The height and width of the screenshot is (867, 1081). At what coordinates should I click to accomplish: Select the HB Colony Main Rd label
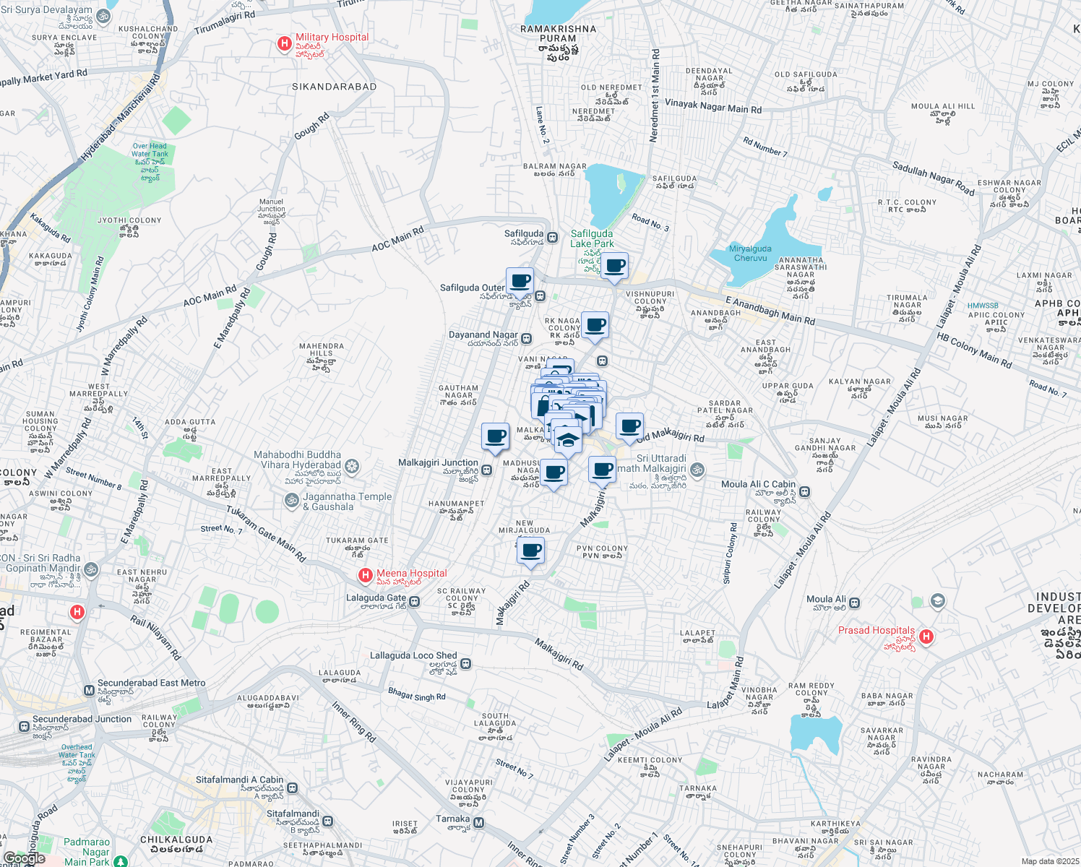[x=974, y=350]
